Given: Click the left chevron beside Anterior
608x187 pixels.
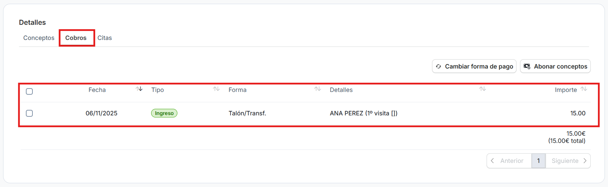Looking at the screenshot, I should point(492,161).
